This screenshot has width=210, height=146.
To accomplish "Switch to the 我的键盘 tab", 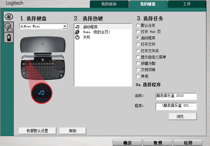I will (148, 4).
